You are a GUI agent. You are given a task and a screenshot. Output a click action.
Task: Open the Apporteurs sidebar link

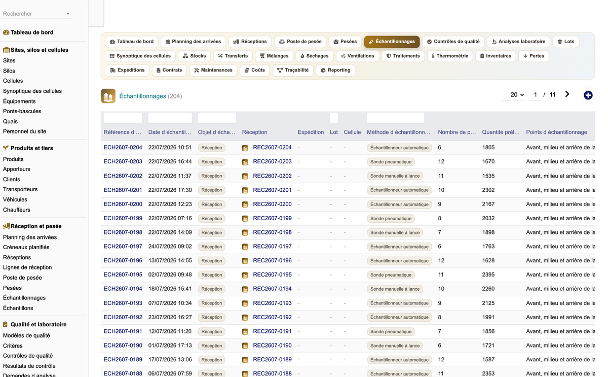(17, 169)
